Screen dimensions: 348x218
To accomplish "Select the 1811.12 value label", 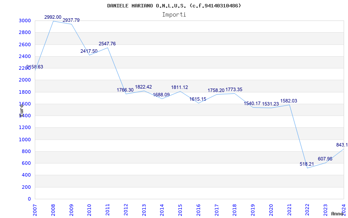I will tap(180, 88).
